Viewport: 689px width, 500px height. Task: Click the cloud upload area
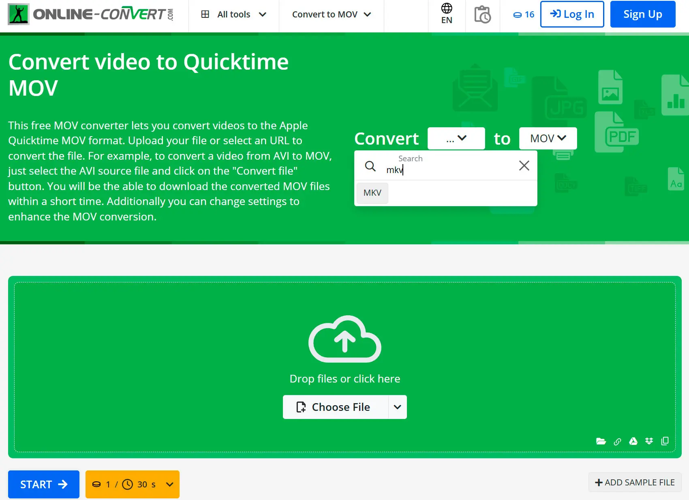pyautogui.click(x=345, y=340)
